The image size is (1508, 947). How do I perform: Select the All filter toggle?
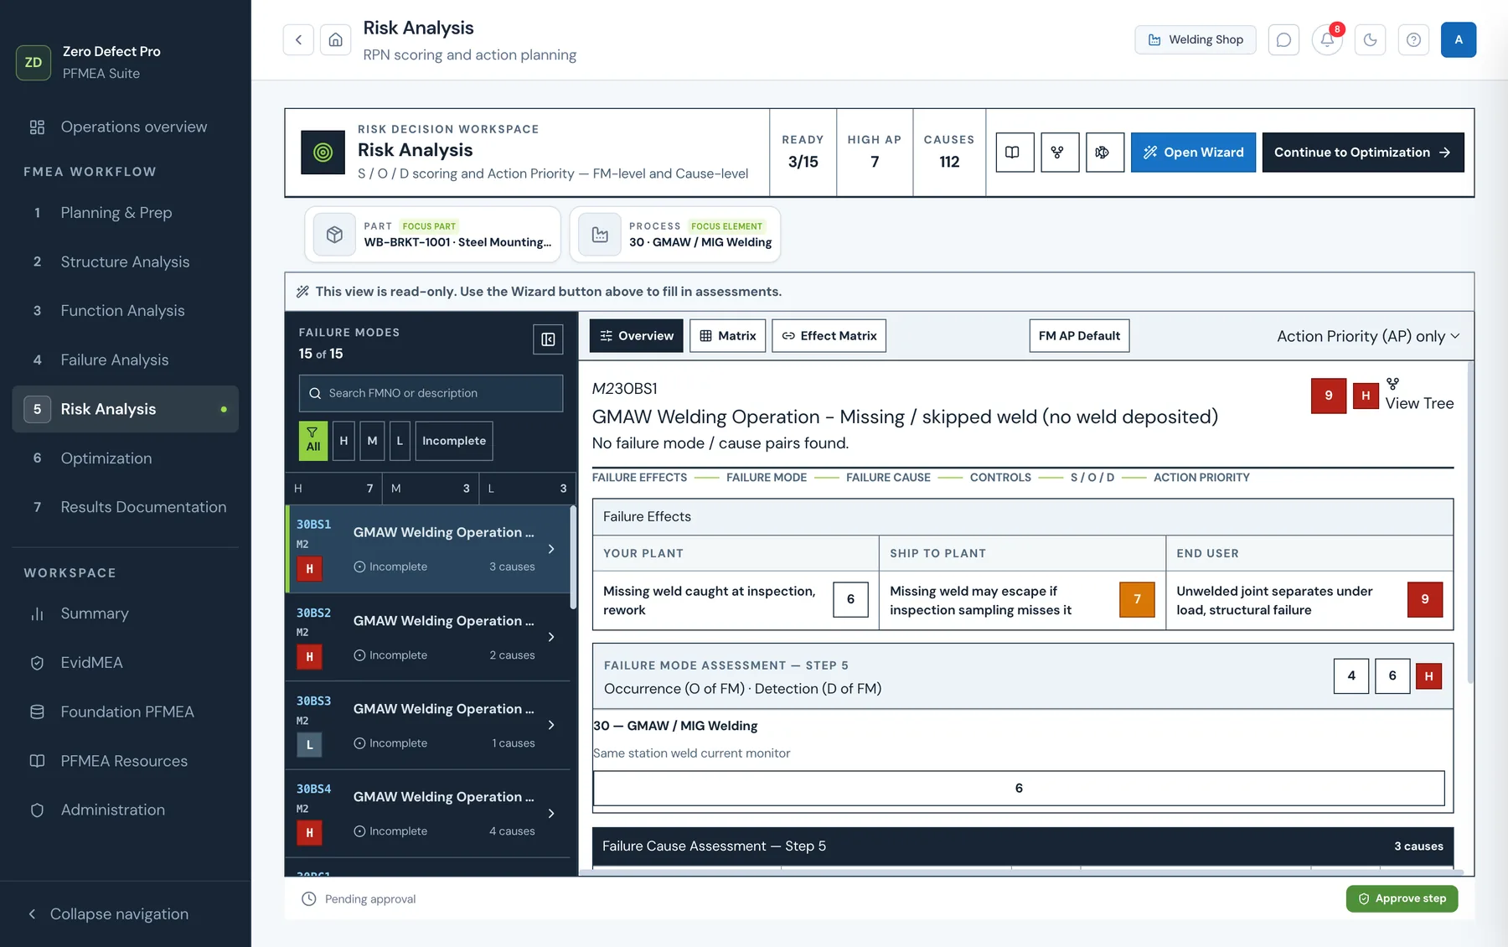pos(312,441)
